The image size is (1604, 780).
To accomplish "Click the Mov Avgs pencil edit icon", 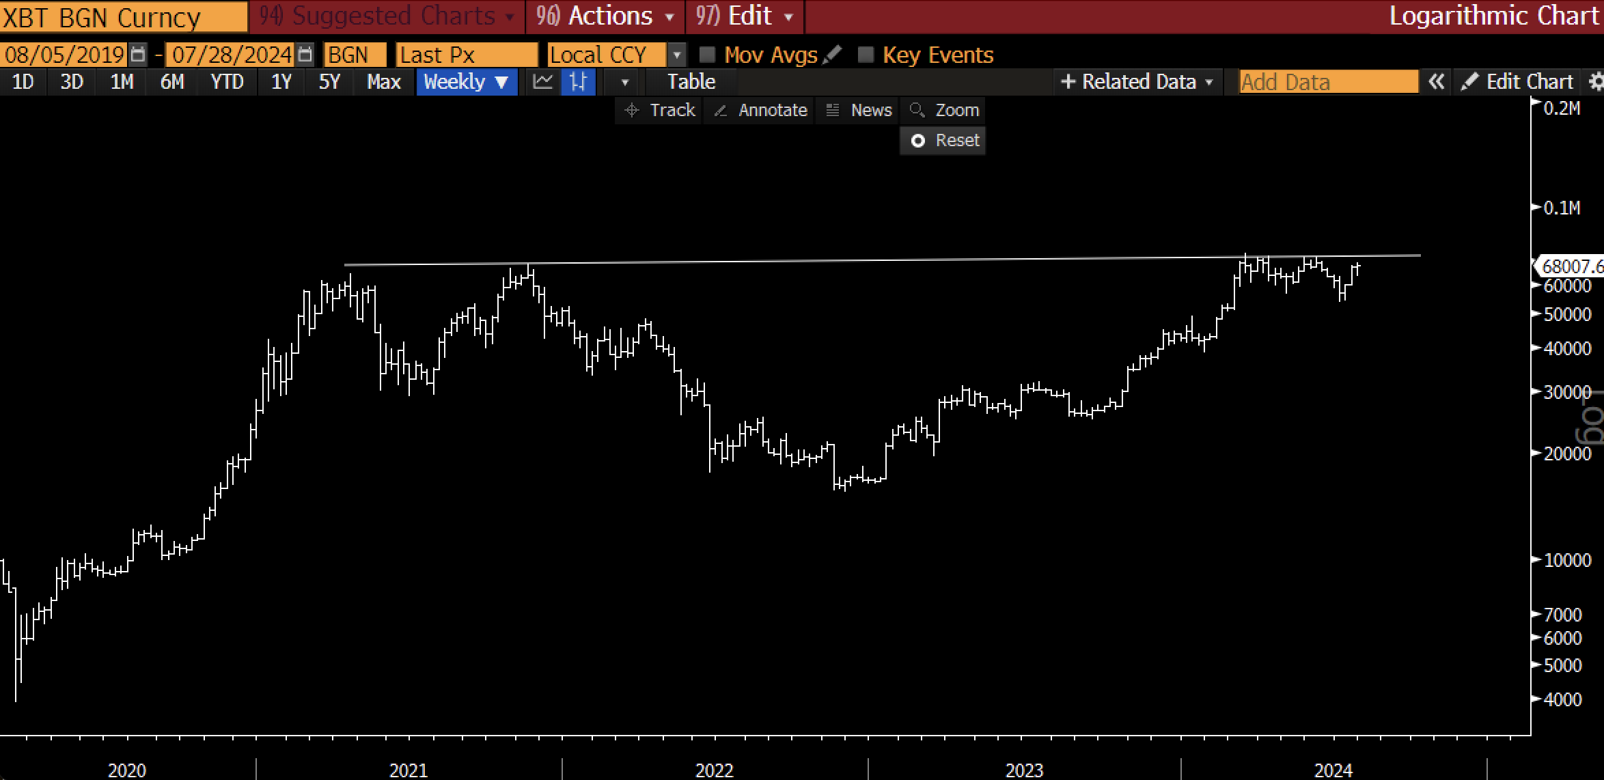I will tap(831, 55).
